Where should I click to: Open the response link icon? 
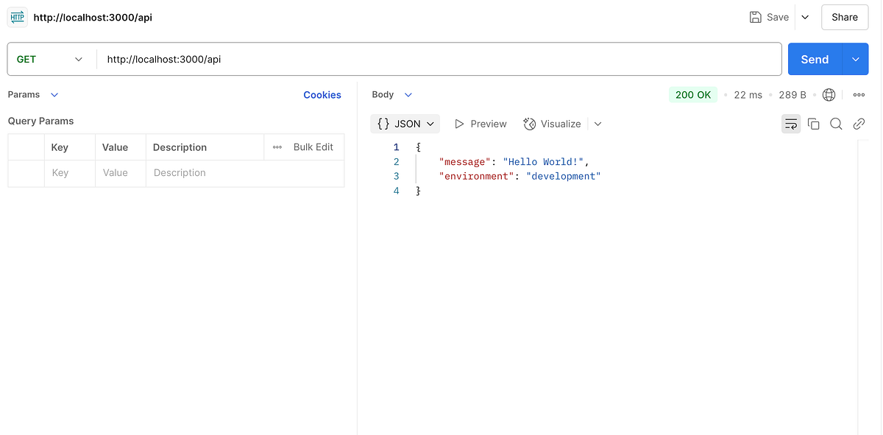(x=859, y=124)
